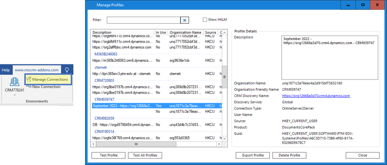Open the CRM Discovery Name org12668a3d70 link
The height and width of the screenshot is (165, 387).
tap(316, 96)
